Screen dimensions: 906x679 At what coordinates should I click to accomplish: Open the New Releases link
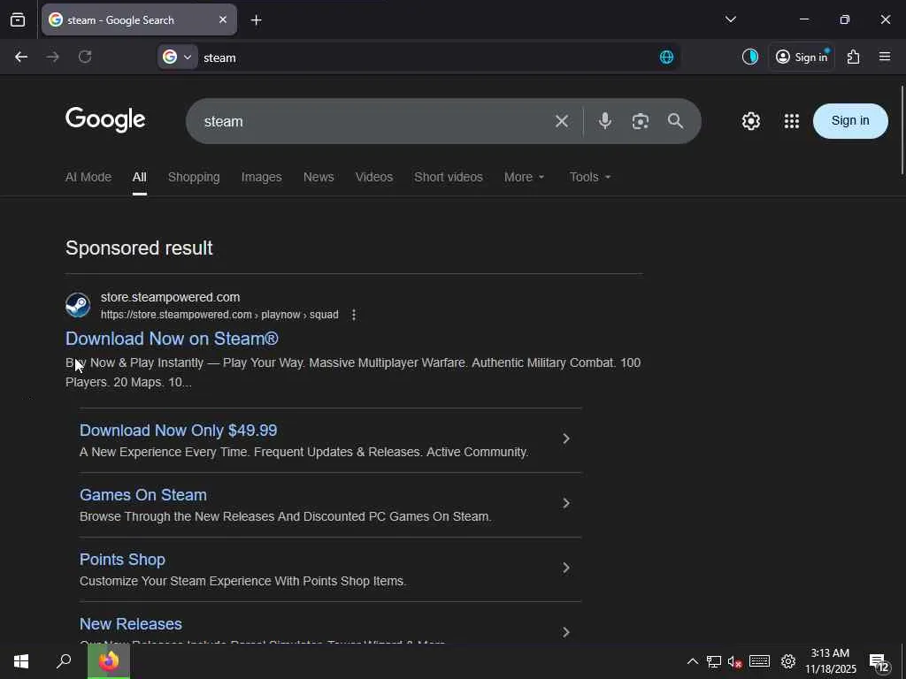131,624
